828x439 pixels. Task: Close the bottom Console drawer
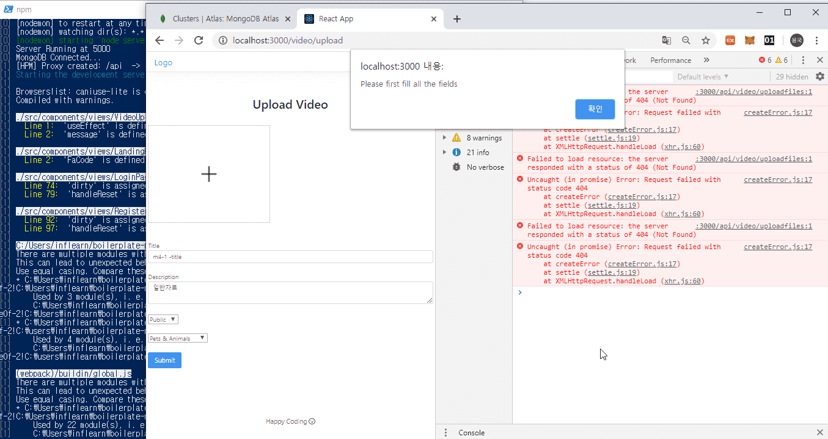click(x=819, y=432)
